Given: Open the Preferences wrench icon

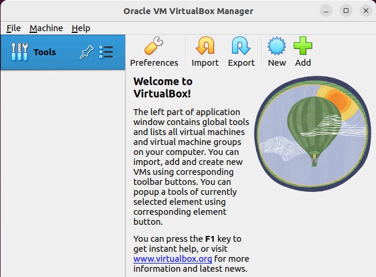Looking at the screenshot, I should [x=154, y=46].
